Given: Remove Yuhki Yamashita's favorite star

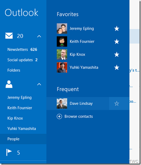Looking at the screenshot, I should click(116, 67).
